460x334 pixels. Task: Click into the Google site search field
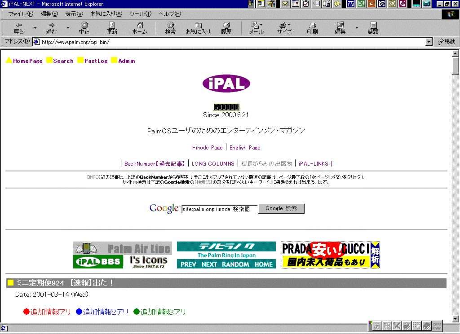tap(219, 209)
